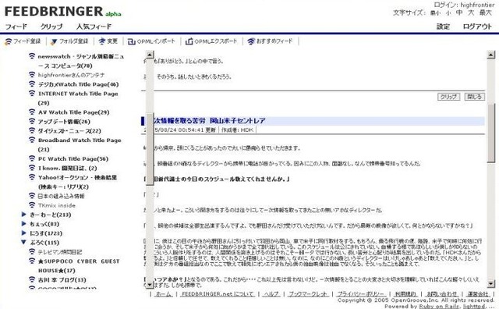Collapse the ぶろぐ(115) folder
The image size is (499, 309).
[24, 243]
